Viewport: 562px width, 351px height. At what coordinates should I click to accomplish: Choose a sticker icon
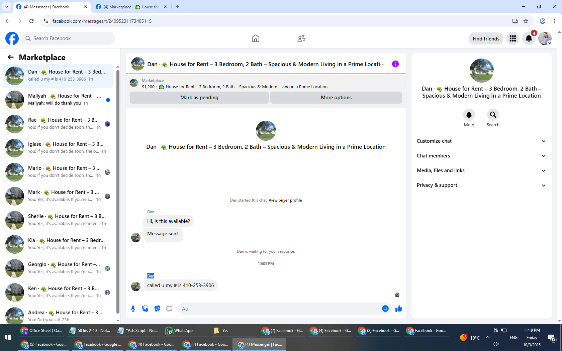point(157,309)
